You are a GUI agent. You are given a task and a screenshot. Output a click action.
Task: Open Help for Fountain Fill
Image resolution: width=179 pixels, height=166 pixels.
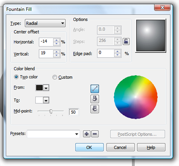coord(151,147)
